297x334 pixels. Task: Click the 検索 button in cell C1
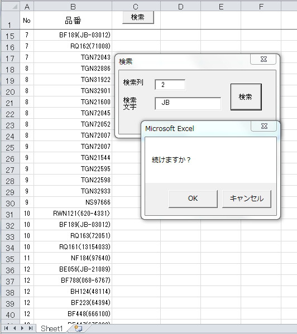click(138, 17)
